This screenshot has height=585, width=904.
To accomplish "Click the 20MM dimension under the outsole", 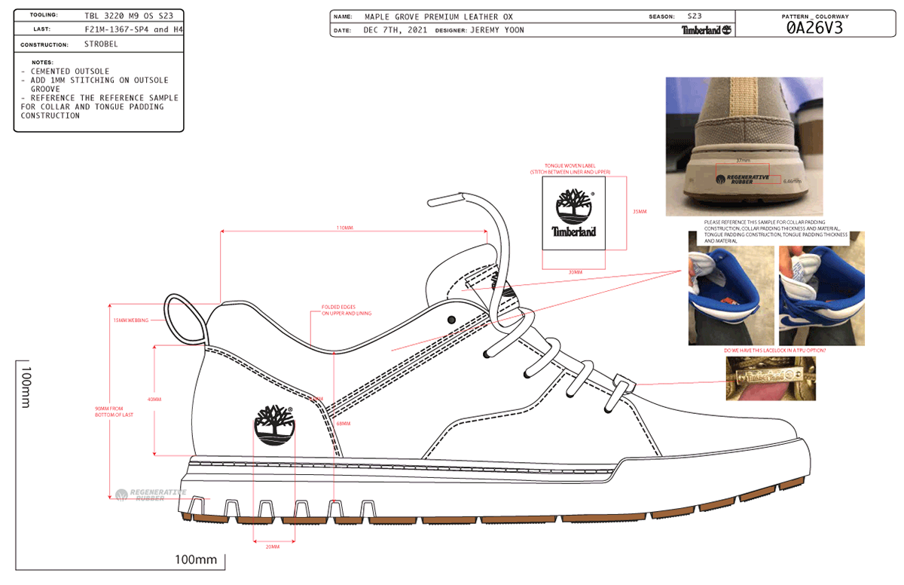I will point(273,547).
